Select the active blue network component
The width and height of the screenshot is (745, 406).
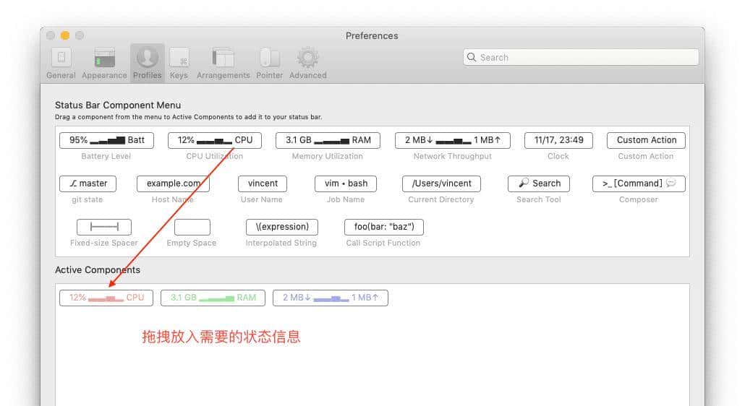click(x=331, y=298)
